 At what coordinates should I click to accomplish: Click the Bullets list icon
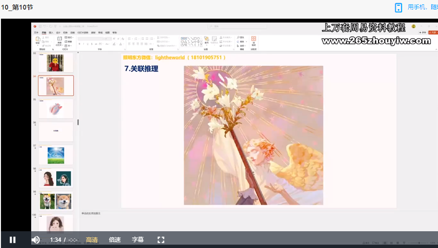pyautogui.click(x=129, y=38)
